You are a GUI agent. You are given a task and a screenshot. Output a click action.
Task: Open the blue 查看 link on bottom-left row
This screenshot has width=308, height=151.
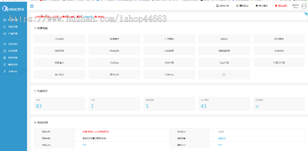[85, 145]
